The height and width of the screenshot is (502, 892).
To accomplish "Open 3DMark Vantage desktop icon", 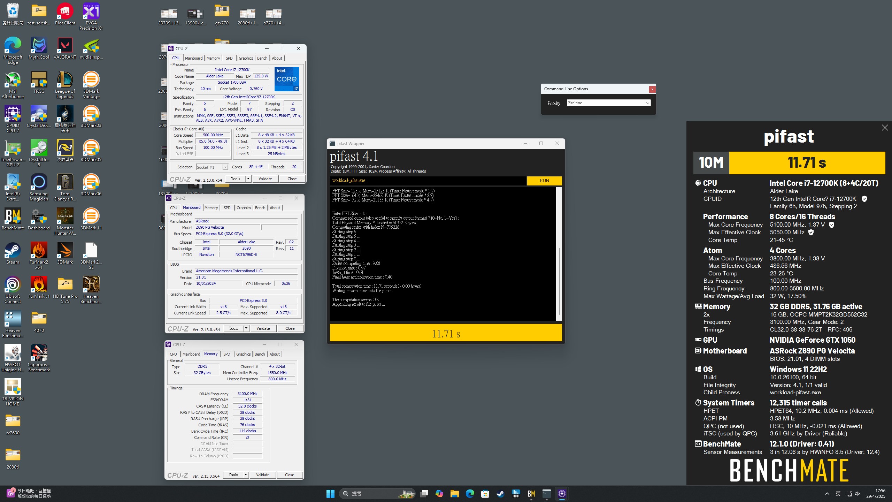I will click(x=91, y=85).
